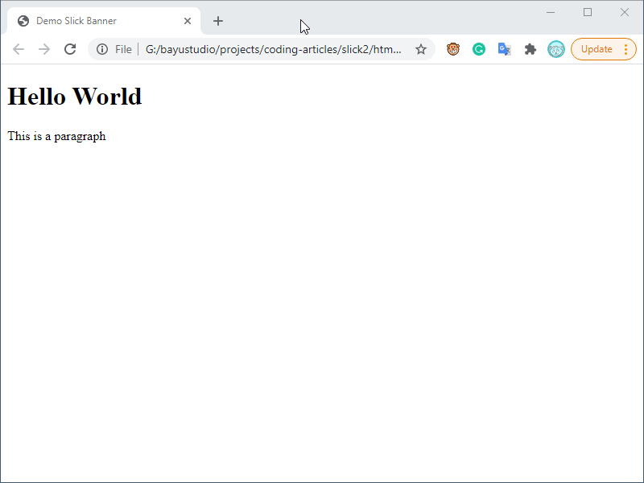Click the 'This is a paragraph' text
This screenshot has height=483, width=644.
(56, 136)
